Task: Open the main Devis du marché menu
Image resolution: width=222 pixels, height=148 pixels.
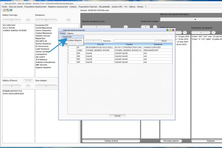Action: coord(16,7)
